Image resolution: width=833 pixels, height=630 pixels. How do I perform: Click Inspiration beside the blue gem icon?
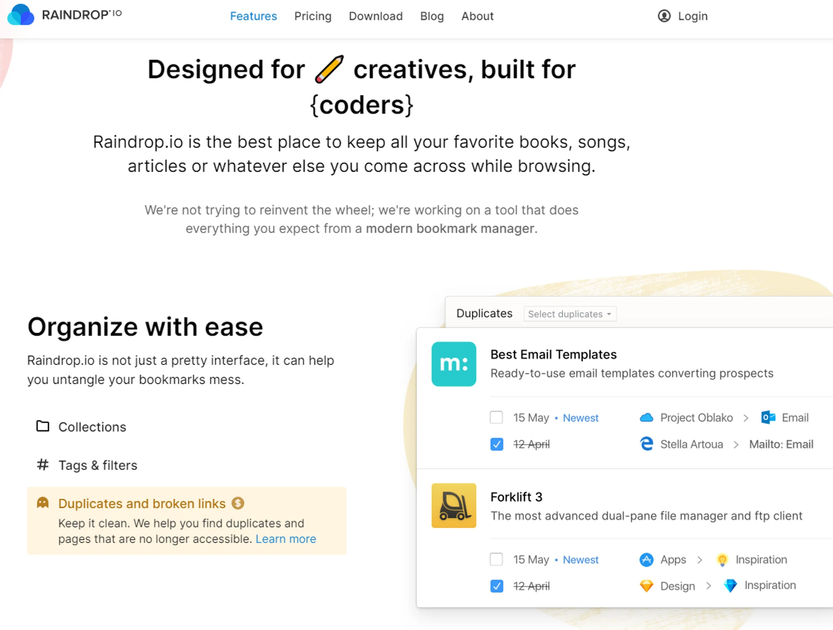click(770, 585)
